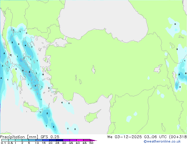Click the legend label "0.1"
Image resolution: width=187 pixels, height=144 pixels.
[x=3, y=143]
